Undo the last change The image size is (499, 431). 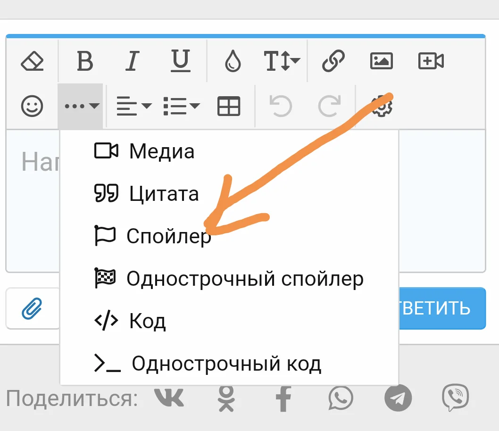[281, 106]
